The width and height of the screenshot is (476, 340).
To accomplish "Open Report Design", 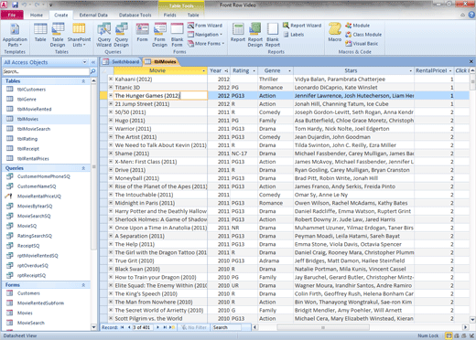I will point(255,35).
